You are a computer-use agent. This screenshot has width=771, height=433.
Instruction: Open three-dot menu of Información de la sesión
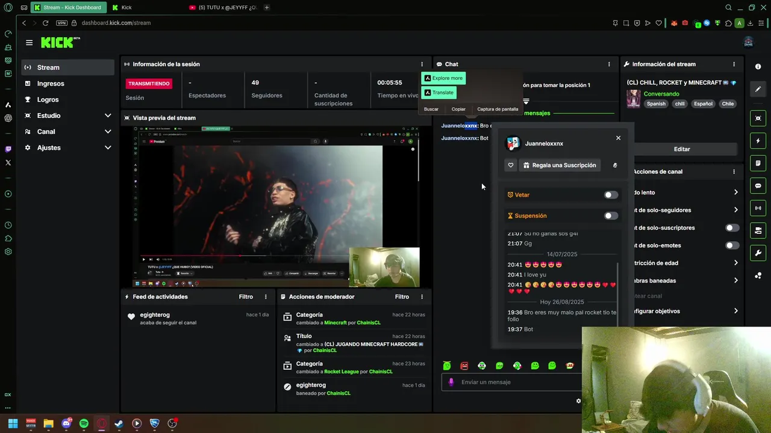pos(422,64)
